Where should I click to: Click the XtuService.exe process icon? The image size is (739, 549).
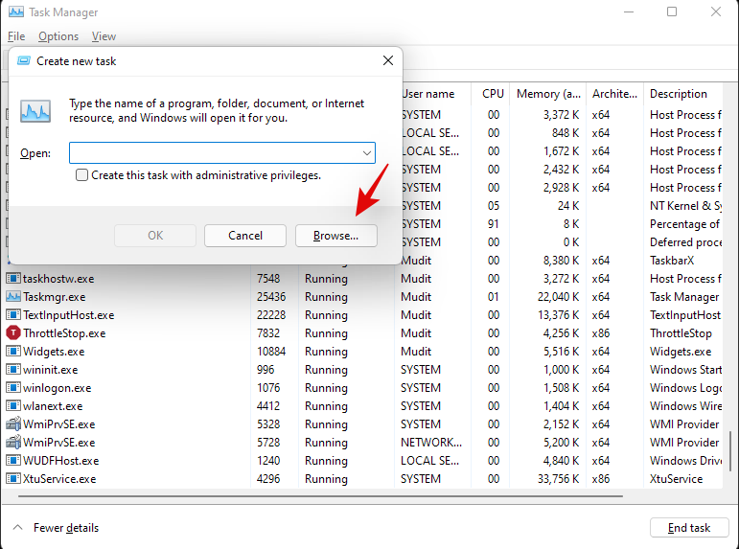(x=13, y=479)
